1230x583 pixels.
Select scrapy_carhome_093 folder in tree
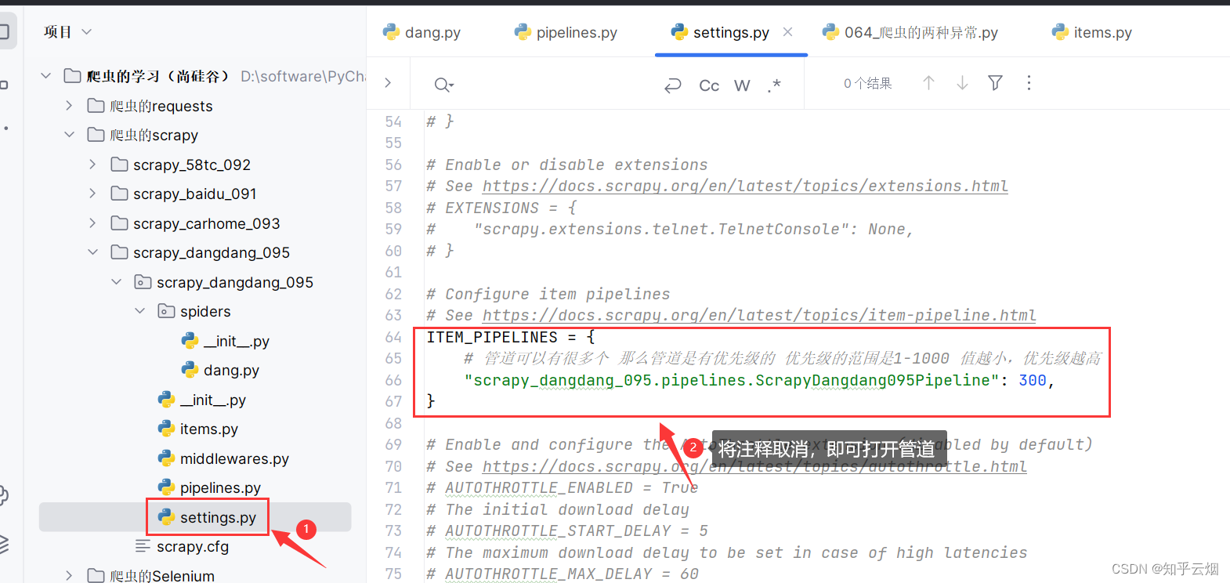207,223
